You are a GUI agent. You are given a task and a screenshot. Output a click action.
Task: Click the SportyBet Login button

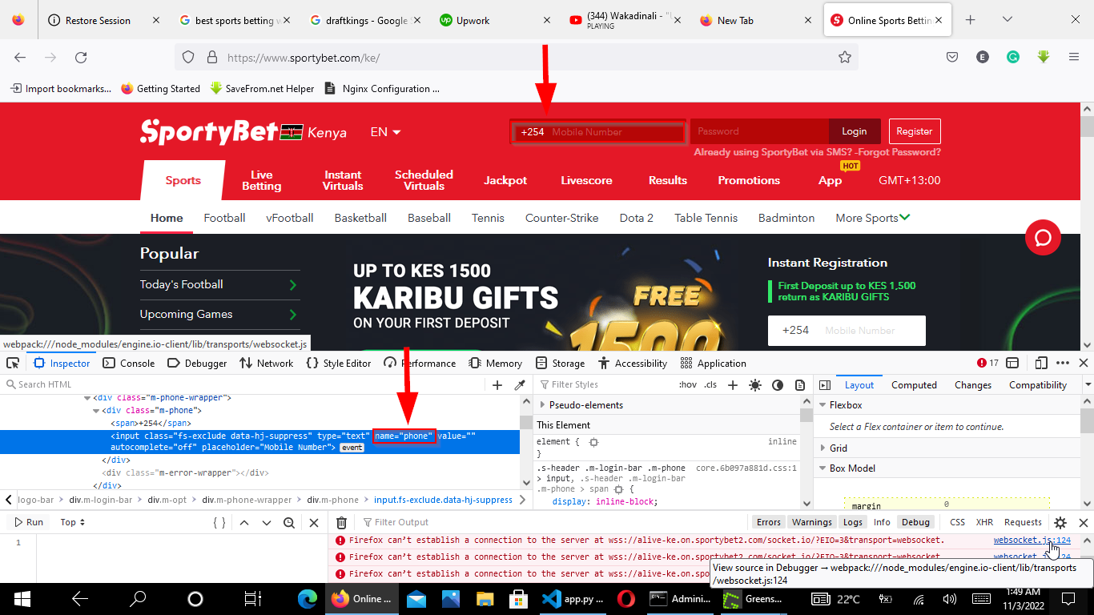coord(855,131)
